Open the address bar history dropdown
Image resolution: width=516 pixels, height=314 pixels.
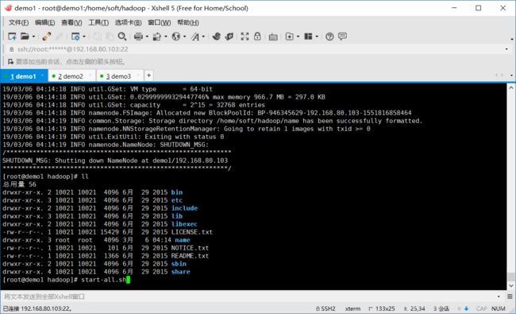pyautogui.click(x=506, y=49)
